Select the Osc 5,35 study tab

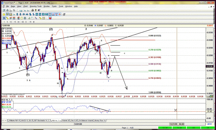coord(74,121)
